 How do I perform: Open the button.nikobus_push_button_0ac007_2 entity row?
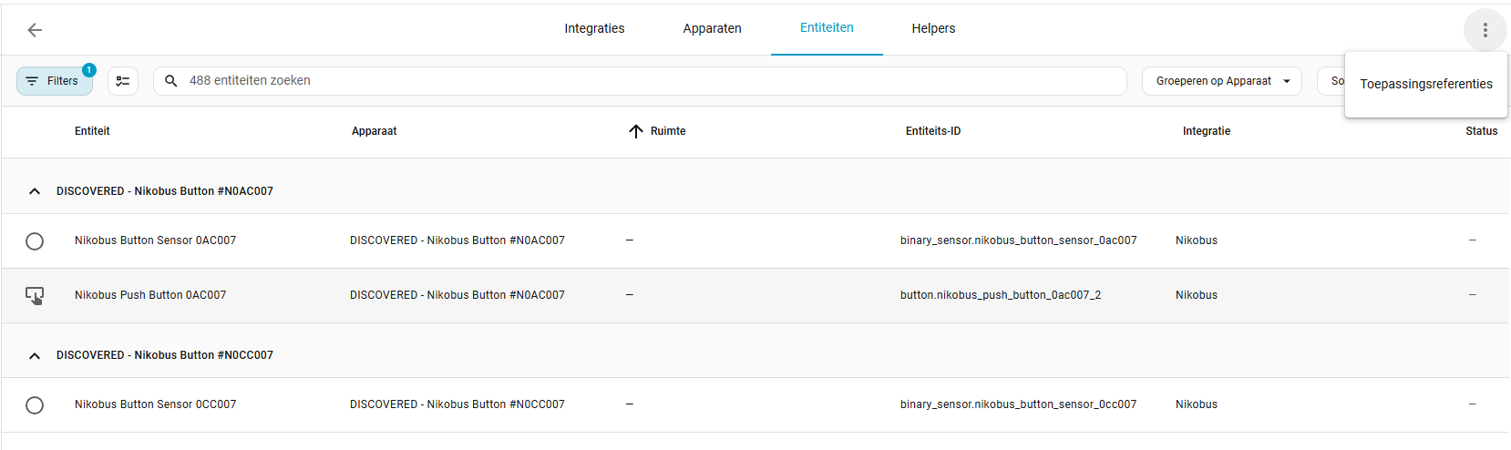1000,295
